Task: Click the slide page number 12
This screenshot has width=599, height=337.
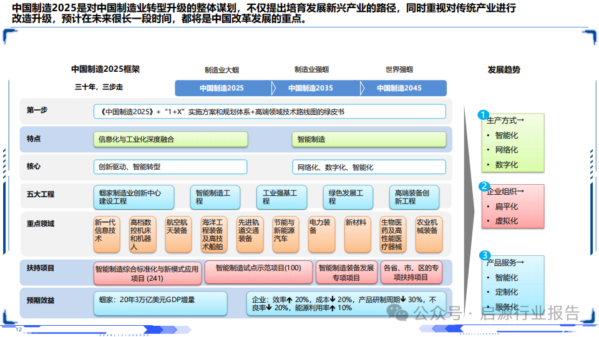Action: pos(19,330)
